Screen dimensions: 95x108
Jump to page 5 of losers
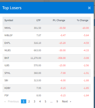pyautogui.click(x=45, y=101)
